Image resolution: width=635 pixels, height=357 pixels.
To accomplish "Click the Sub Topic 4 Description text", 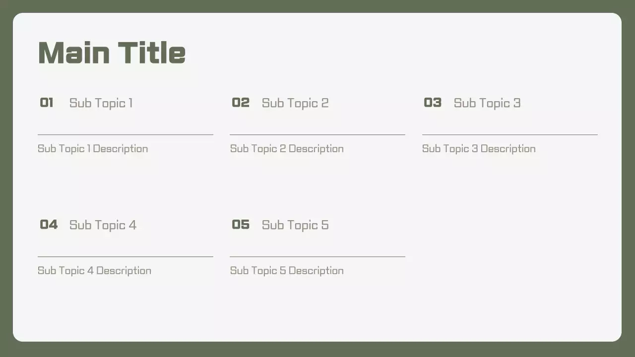I will [94, 271].
